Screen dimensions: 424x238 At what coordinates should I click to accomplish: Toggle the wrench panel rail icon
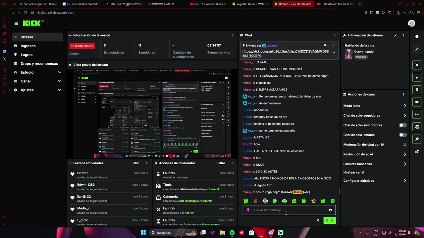coord(417,139)
